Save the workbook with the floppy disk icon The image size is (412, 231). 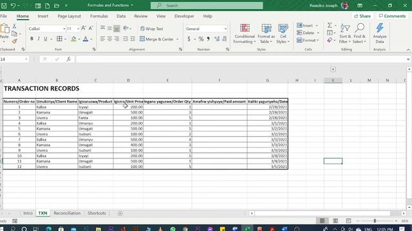(x=4, y=6)
